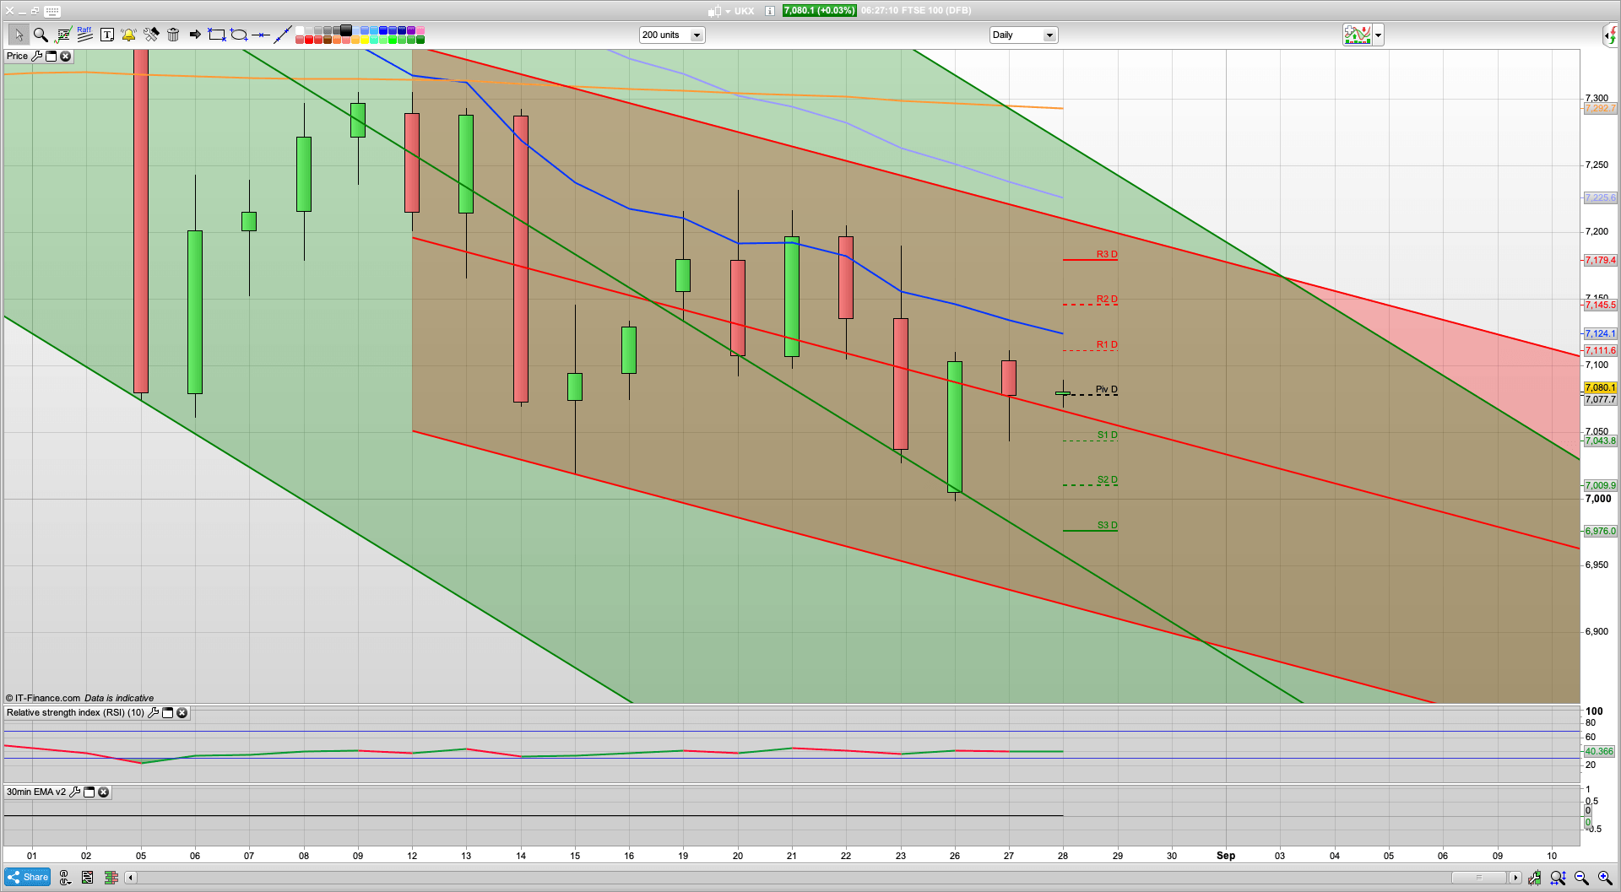Click the R3 D resistance label
Image resolution: width=1621 pixels, height=892 pixels.
(1107, 254)
